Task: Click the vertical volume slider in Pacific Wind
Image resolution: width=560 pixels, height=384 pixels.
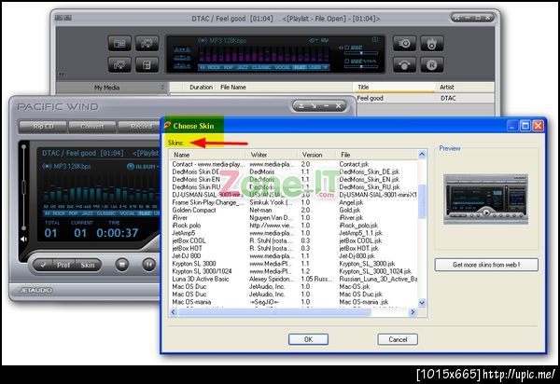Action: [24, 187]
